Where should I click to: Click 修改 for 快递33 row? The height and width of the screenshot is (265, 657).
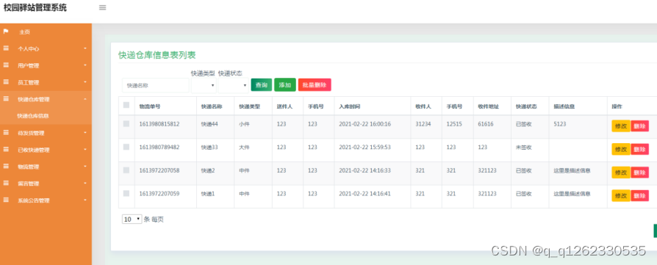coord(621,149)
